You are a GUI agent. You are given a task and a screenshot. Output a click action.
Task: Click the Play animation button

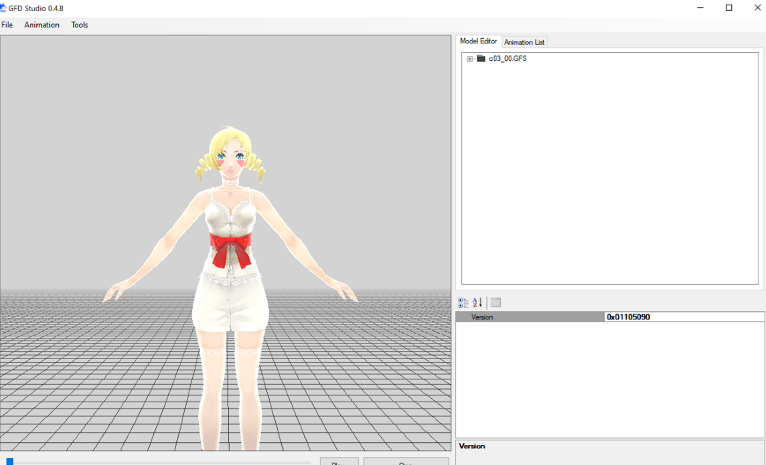coord(339,462)
